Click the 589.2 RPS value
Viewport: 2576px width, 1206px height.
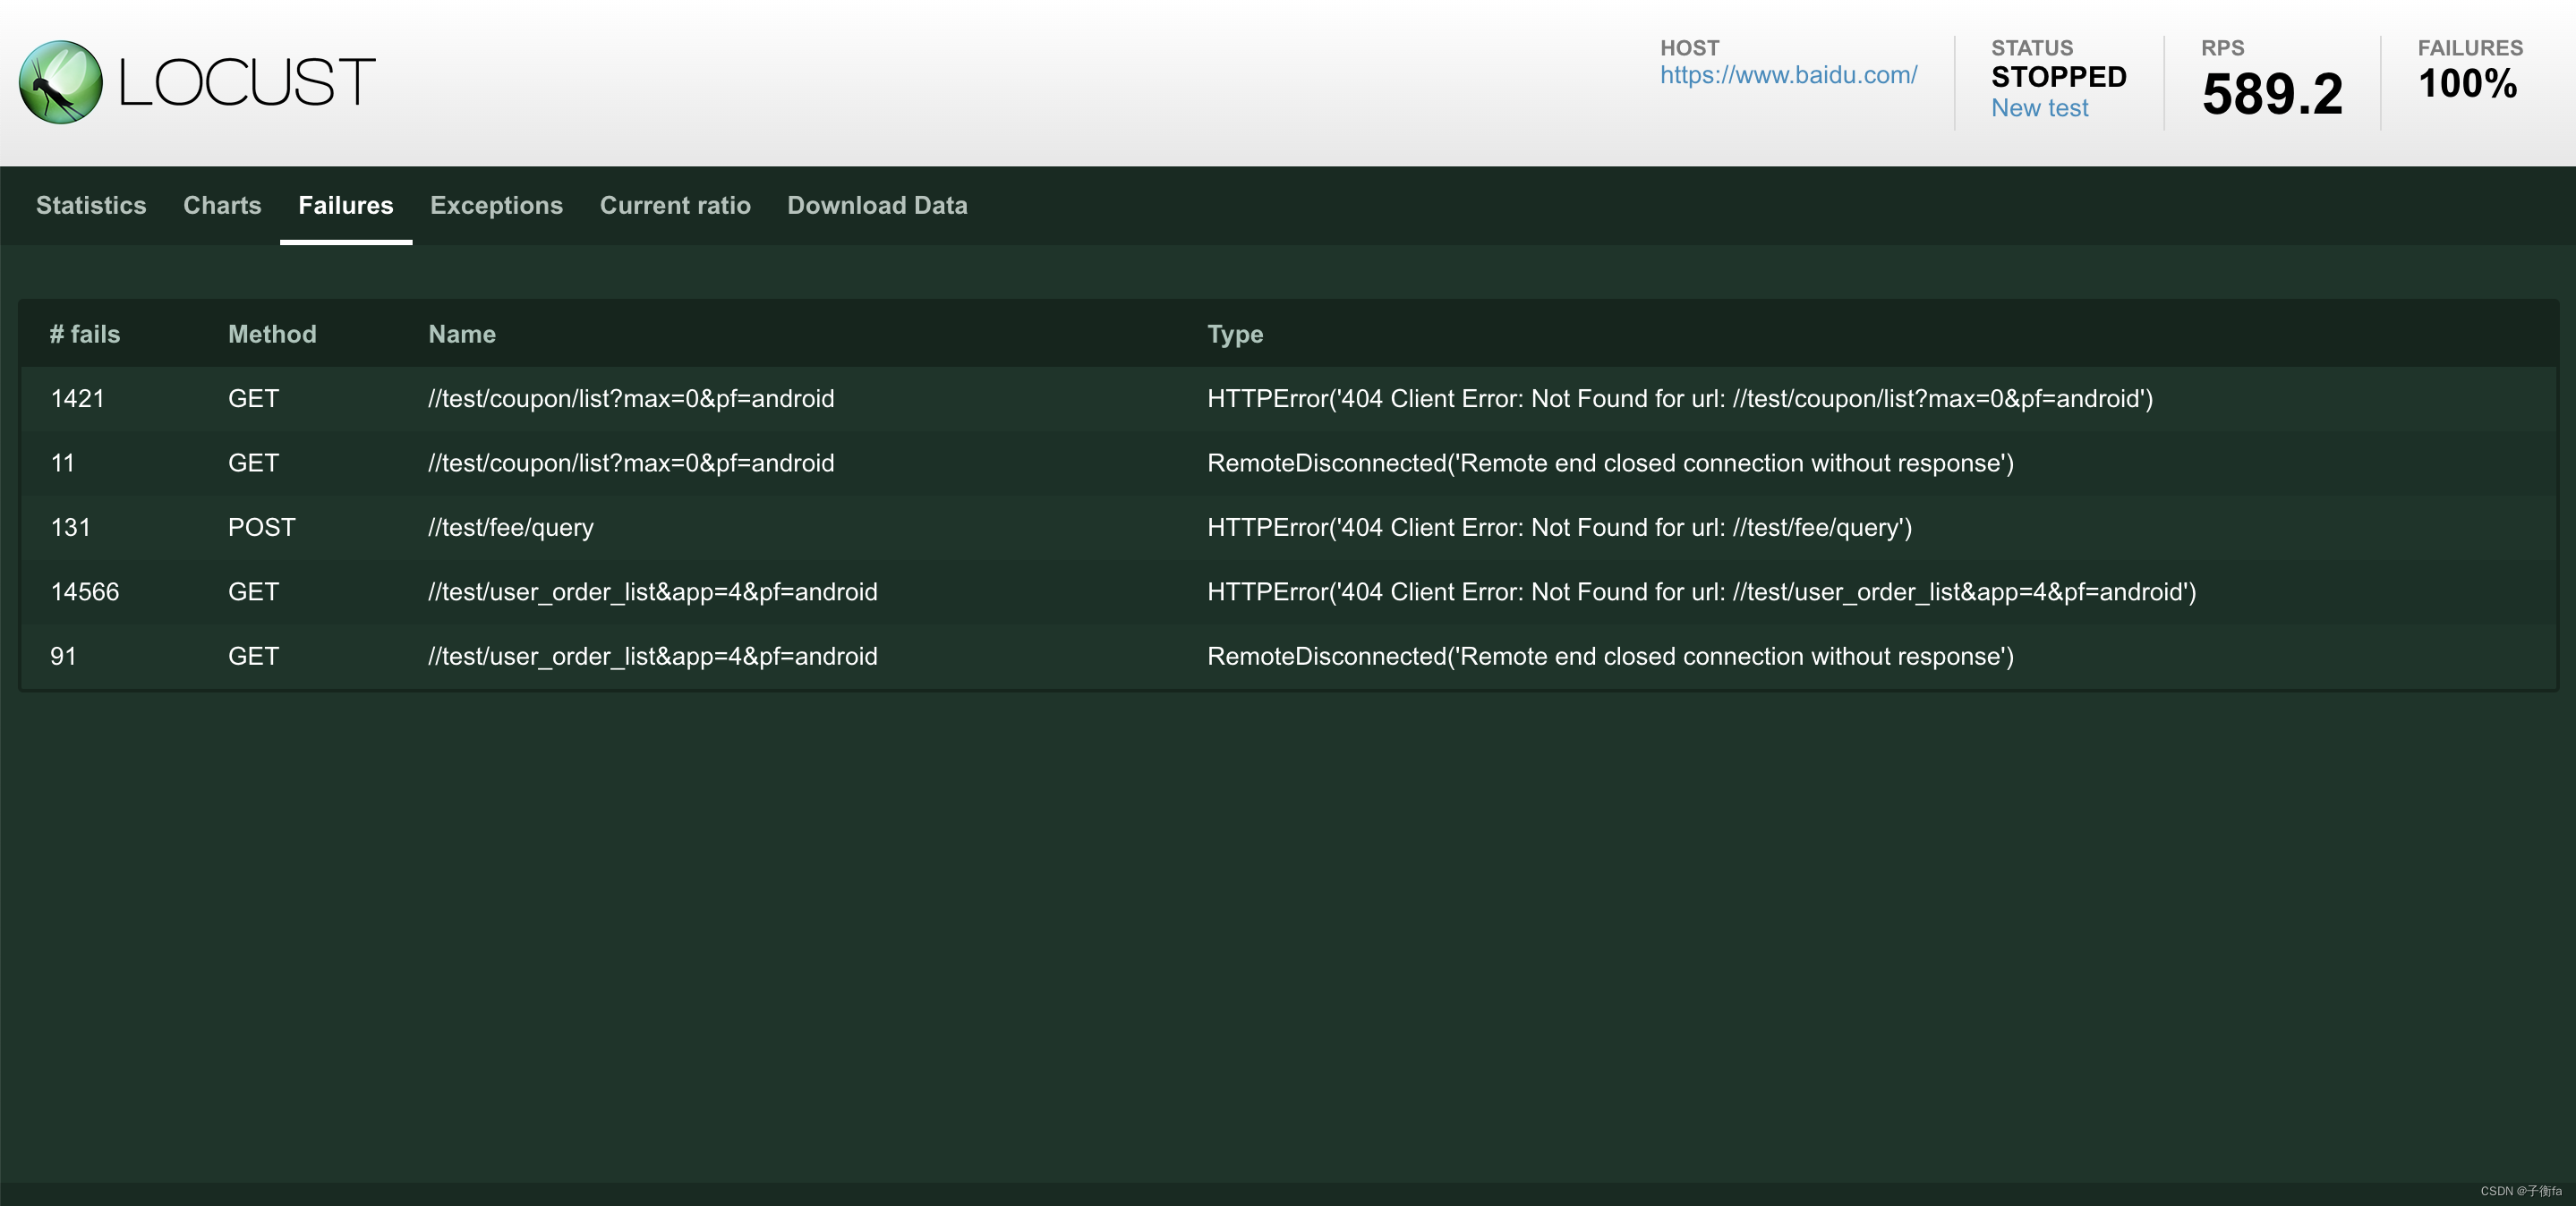pos(2272,94)
